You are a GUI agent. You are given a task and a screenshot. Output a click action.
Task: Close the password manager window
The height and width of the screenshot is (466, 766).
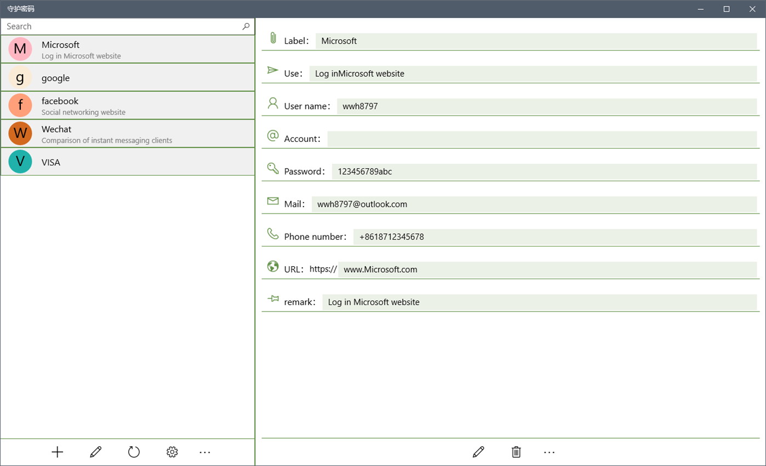[x=752, y=9]
